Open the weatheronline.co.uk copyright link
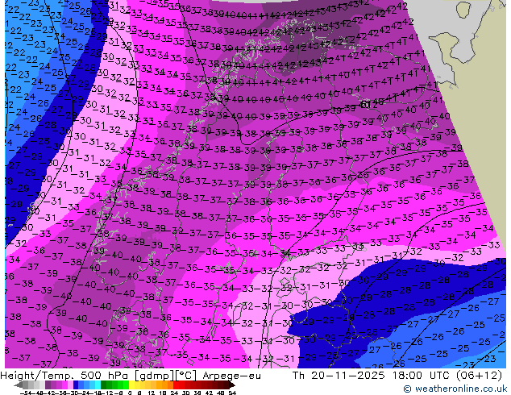This screenshot has width=511, height=395. (x=455, y=389)
